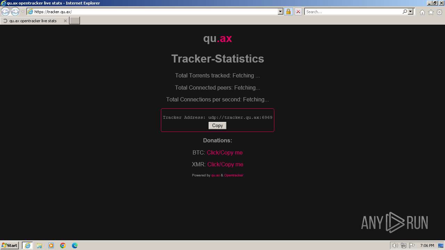Restore the Internet Explorer window

pos(435,3)
